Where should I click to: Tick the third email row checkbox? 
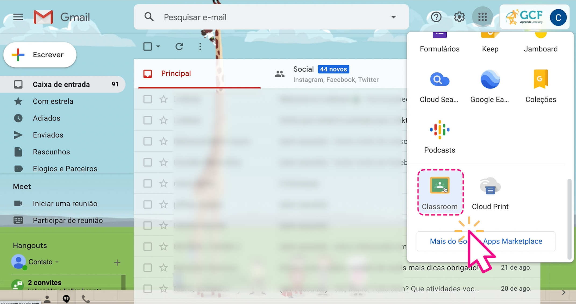(x=147, y=141)
